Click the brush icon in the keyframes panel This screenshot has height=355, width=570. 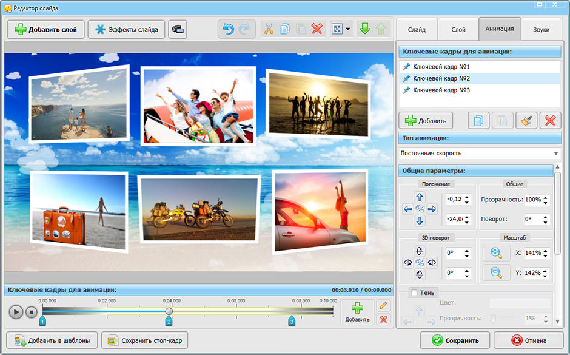pos(526,120)
